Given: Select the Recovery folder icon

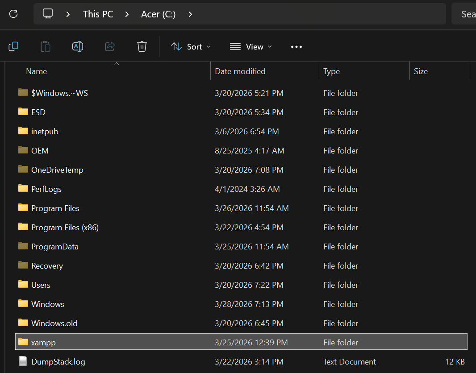Looking at the screenshot, I should coord(23,265).
